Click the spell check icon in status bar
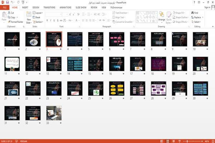 [16, 141]
